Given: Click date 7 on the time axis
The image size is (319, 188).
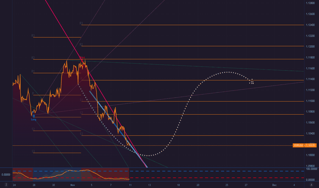Looking at the screenshot, I should (111, 185).
